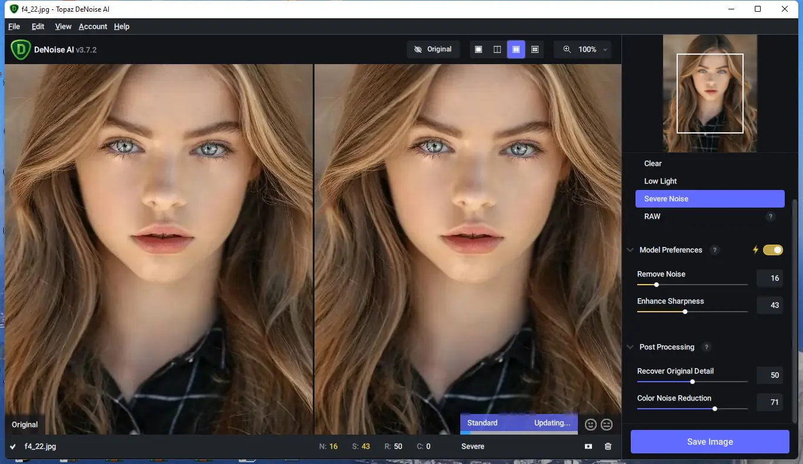Choose the side-by-side view icon
This screenshot has width=803, height=464.
(516, 49)
